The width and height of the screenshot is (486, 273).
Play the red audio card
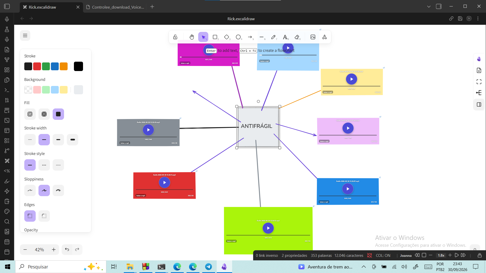point(165,183)
